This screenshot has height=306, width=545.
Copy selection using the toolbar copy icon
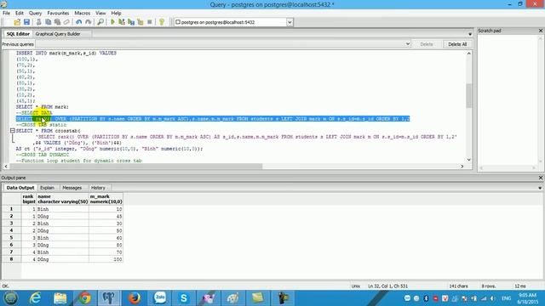tap(48, 22)
